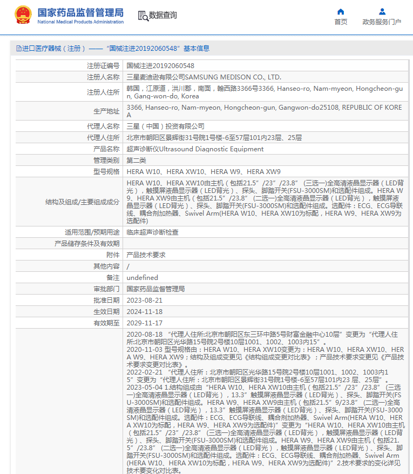The width and height of the screenshot is (413, 474).
Task: Click the 批准日期 value 2023-08-21
Action: [144, 300]
